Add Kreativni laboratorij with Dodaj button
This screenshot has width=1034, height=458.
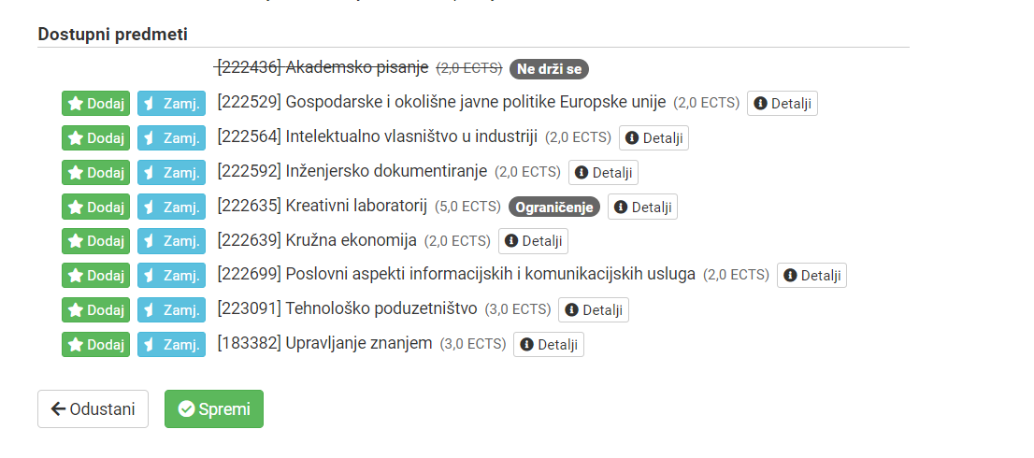95,207
